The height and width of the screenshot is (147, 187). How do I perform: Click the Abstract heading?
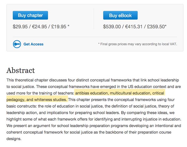tap(21, 70)
